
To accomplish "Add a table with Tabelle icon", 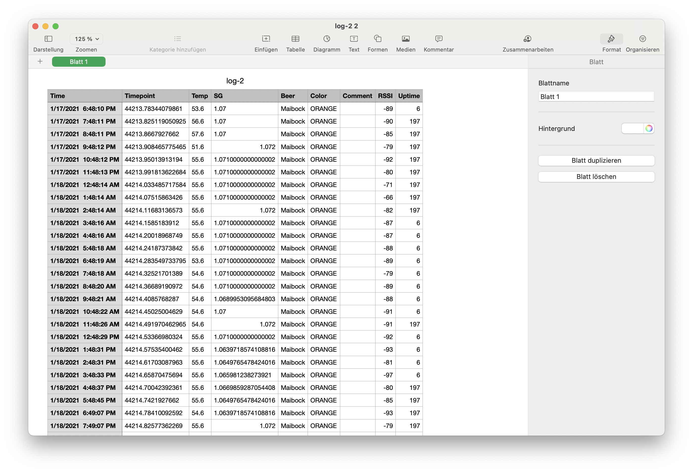I will (x=295, y=39).
